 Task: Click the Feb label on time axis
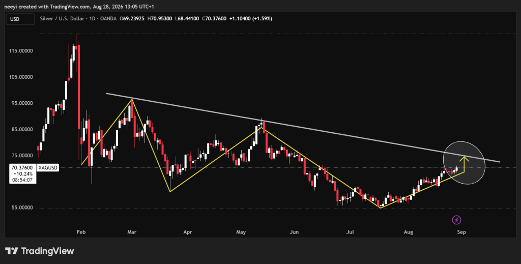(81, 232)
